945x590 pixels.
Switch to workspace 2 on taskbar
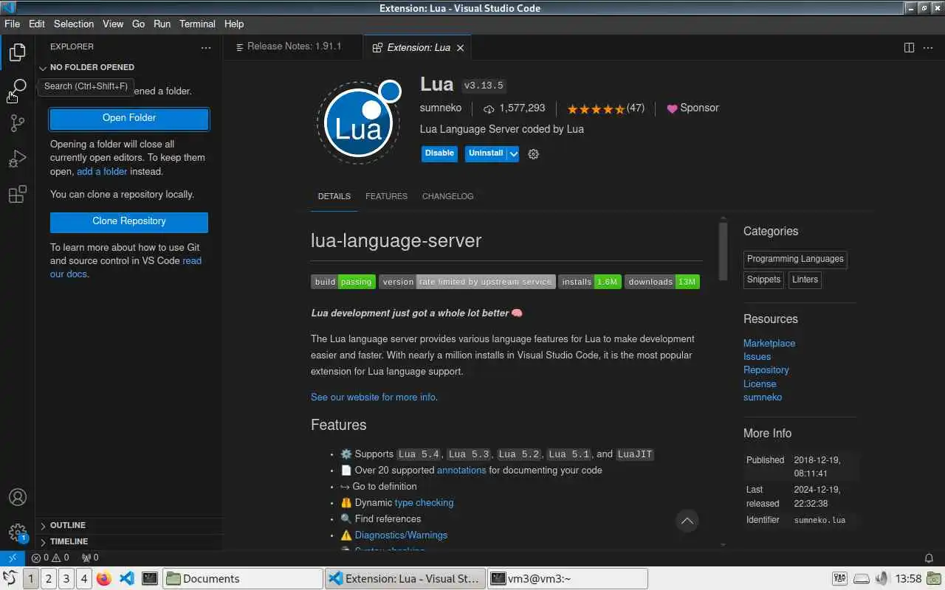[x=48, y=578]
